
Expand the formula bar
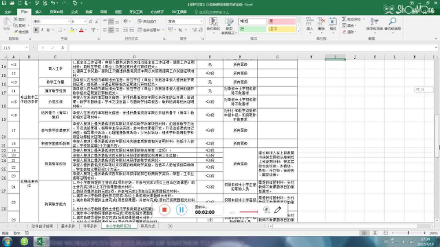tap(436, 48)
